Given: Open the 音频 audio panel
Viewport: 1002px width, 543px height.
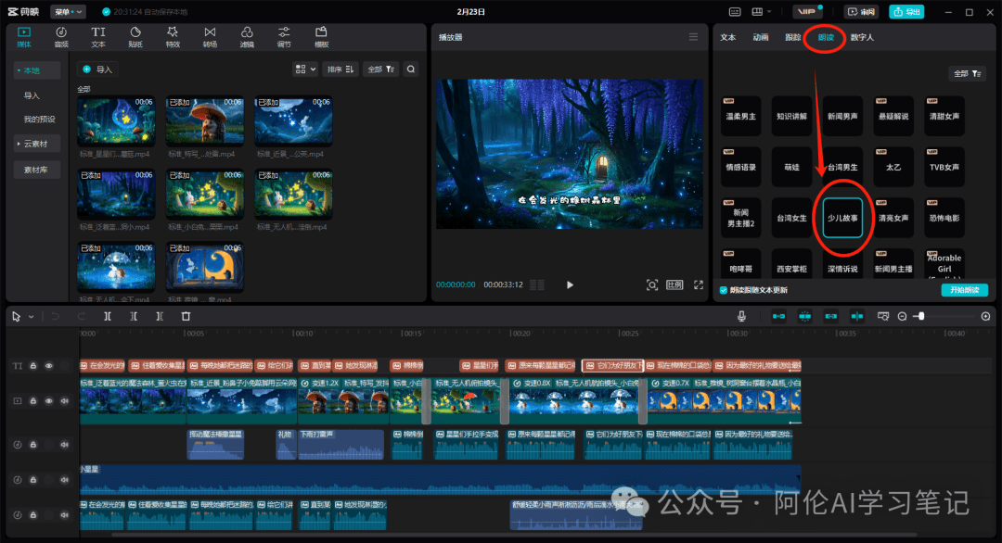Looking at the screenshot, I should tap(61, 37).
